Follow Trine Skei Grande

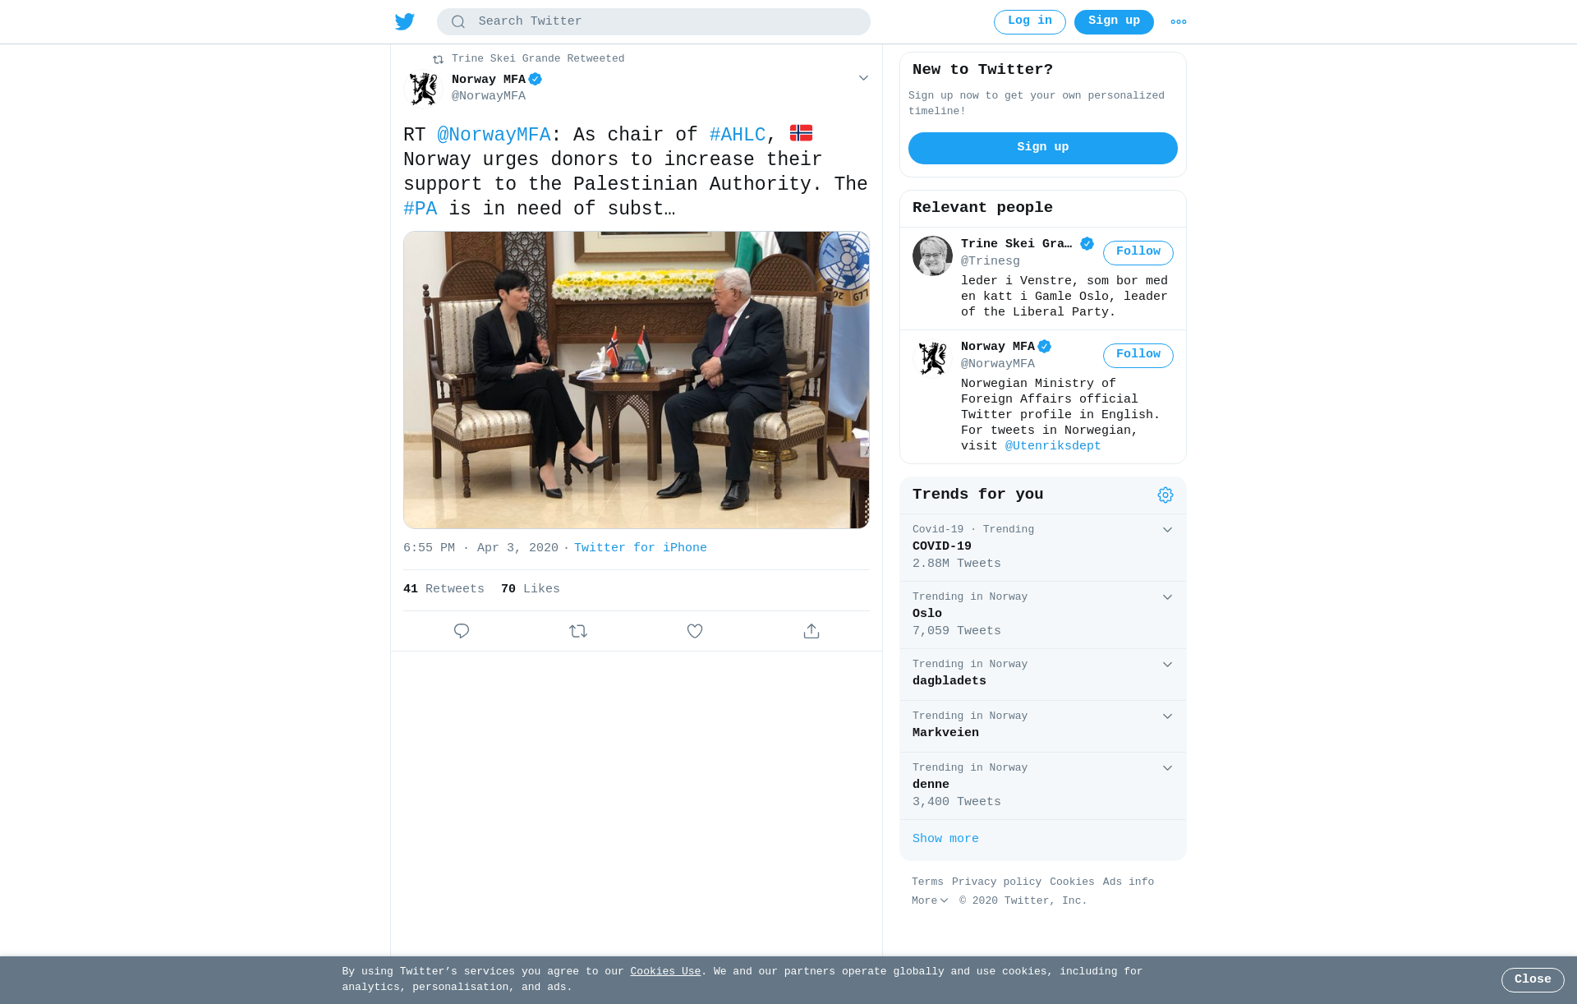click(x=1138, y=252)
